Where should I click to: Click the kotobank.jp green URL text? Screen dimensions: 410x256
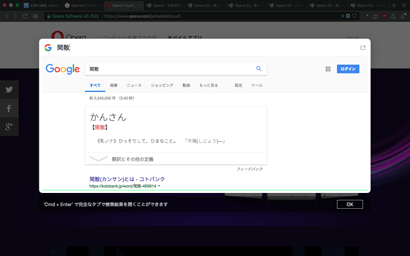click(123, 186)
